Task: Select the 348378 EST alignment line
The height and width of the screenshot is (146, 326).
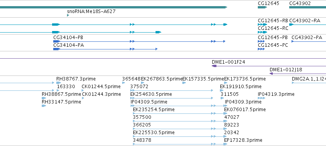Action: [180, 144]
